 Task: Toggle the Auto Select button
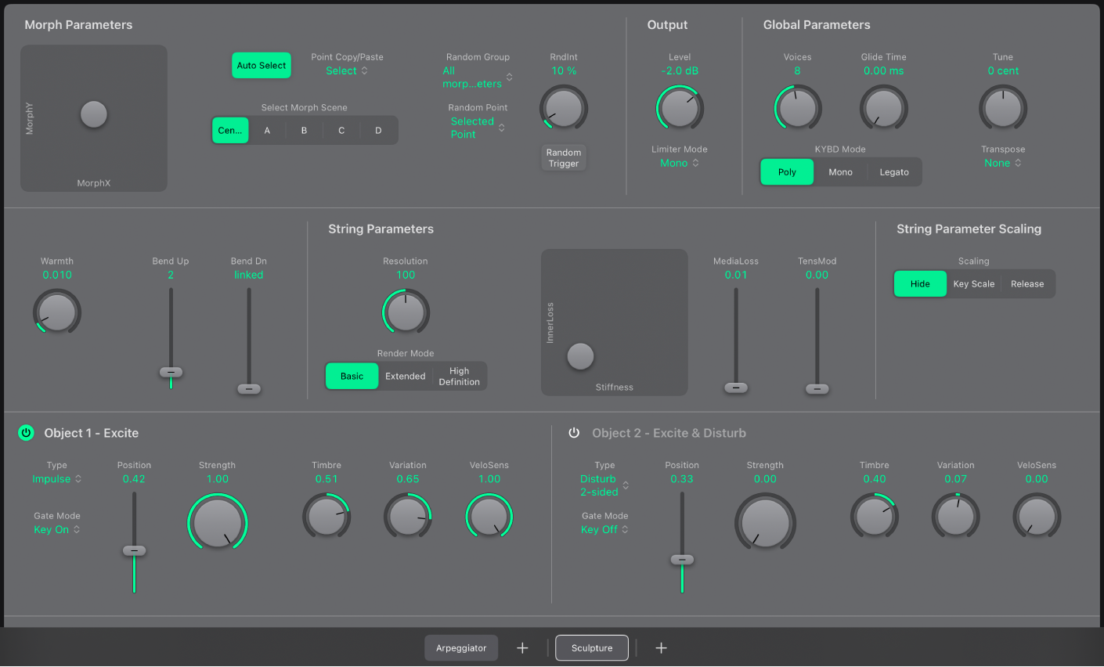tap(262, 66)
